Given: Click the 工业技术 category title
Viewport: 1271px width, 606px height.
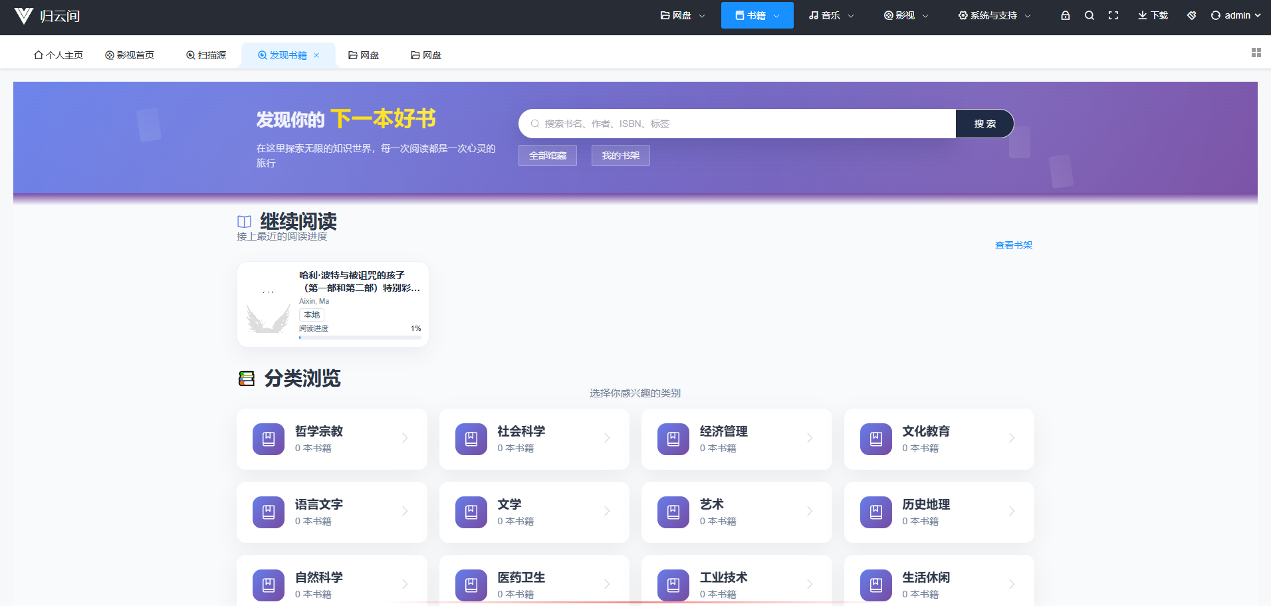Looking at the screenshot, I should [x=724, y=577].
